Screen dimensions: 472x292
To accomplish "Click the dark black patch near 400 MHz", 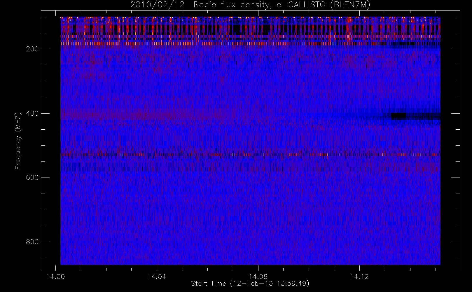I will [398, 116].
